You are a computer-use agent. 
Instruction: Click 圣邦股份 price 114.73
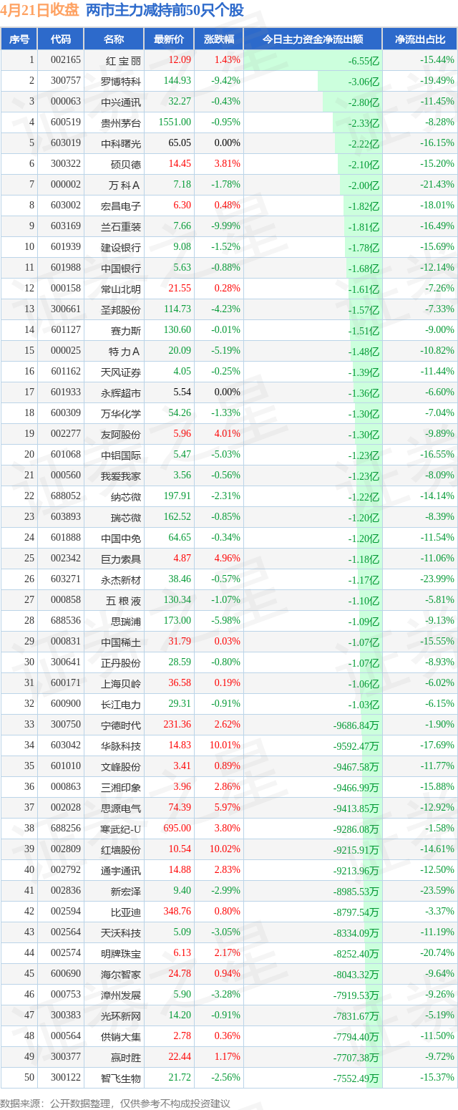177,309
